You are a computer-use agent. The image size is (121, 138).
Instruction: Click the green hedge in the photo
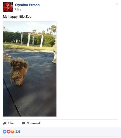49,41
